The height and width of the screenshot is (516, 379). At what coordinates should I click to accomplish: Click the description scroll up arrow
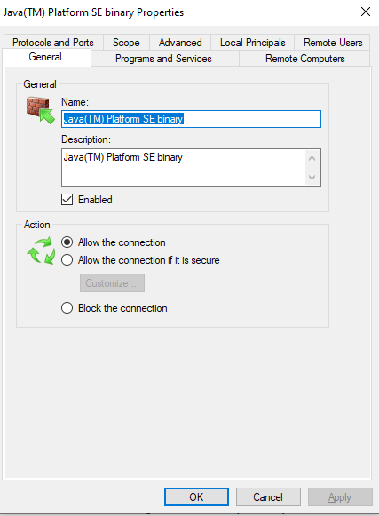tap(312, 158)
